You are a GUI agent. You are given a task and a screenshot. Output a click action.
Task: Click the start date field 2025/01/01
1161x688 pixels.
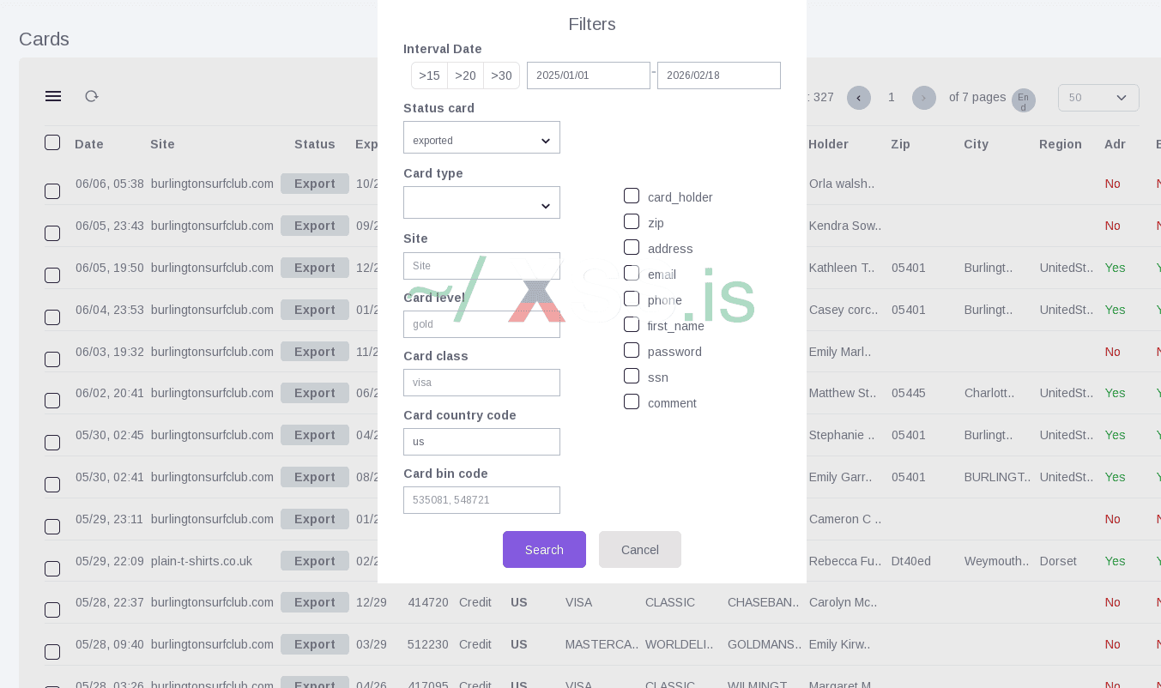589,75
